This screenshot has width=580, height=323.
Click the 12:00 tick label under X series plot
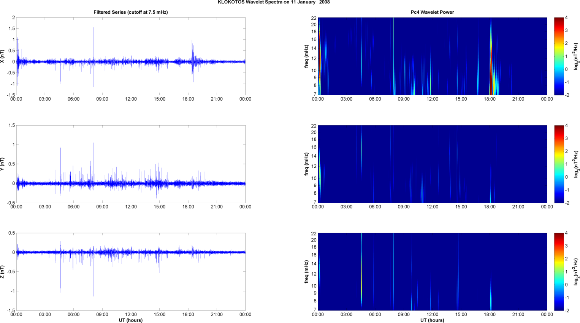click(x=131, y=99)
